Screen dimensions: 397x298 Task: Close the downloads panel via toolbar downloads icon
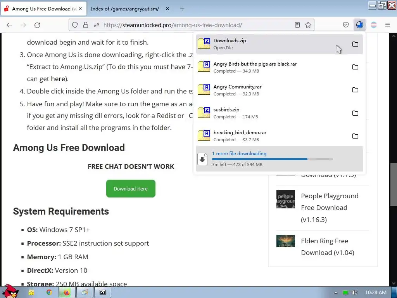(359, 25)
